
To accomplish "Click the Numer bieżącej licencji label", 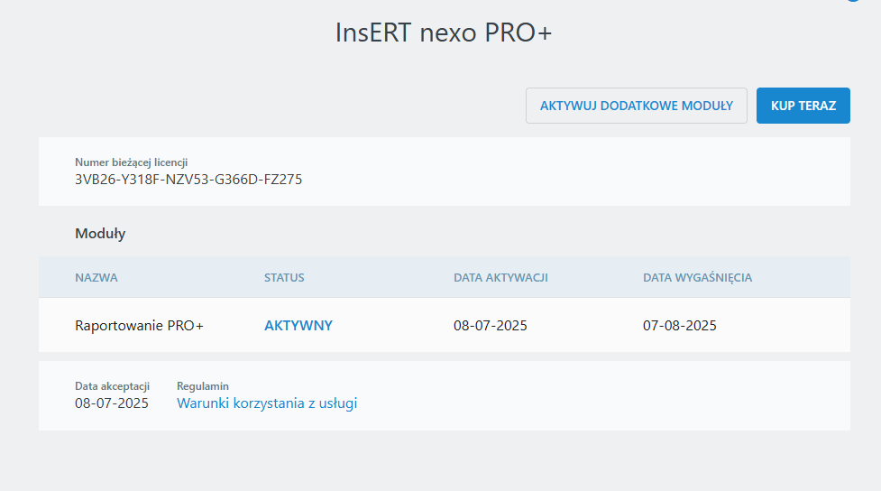I will (x=132, y=162).
